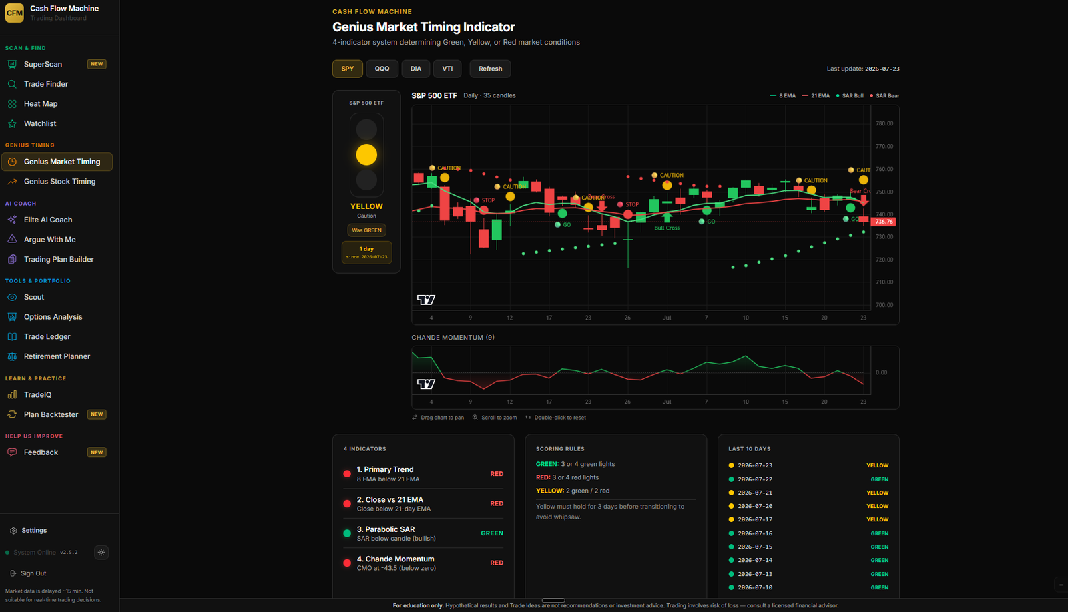The image size is (1068, 612).
Task: Click the SAR Bear legend entry
Action: [x=884, y=96]
